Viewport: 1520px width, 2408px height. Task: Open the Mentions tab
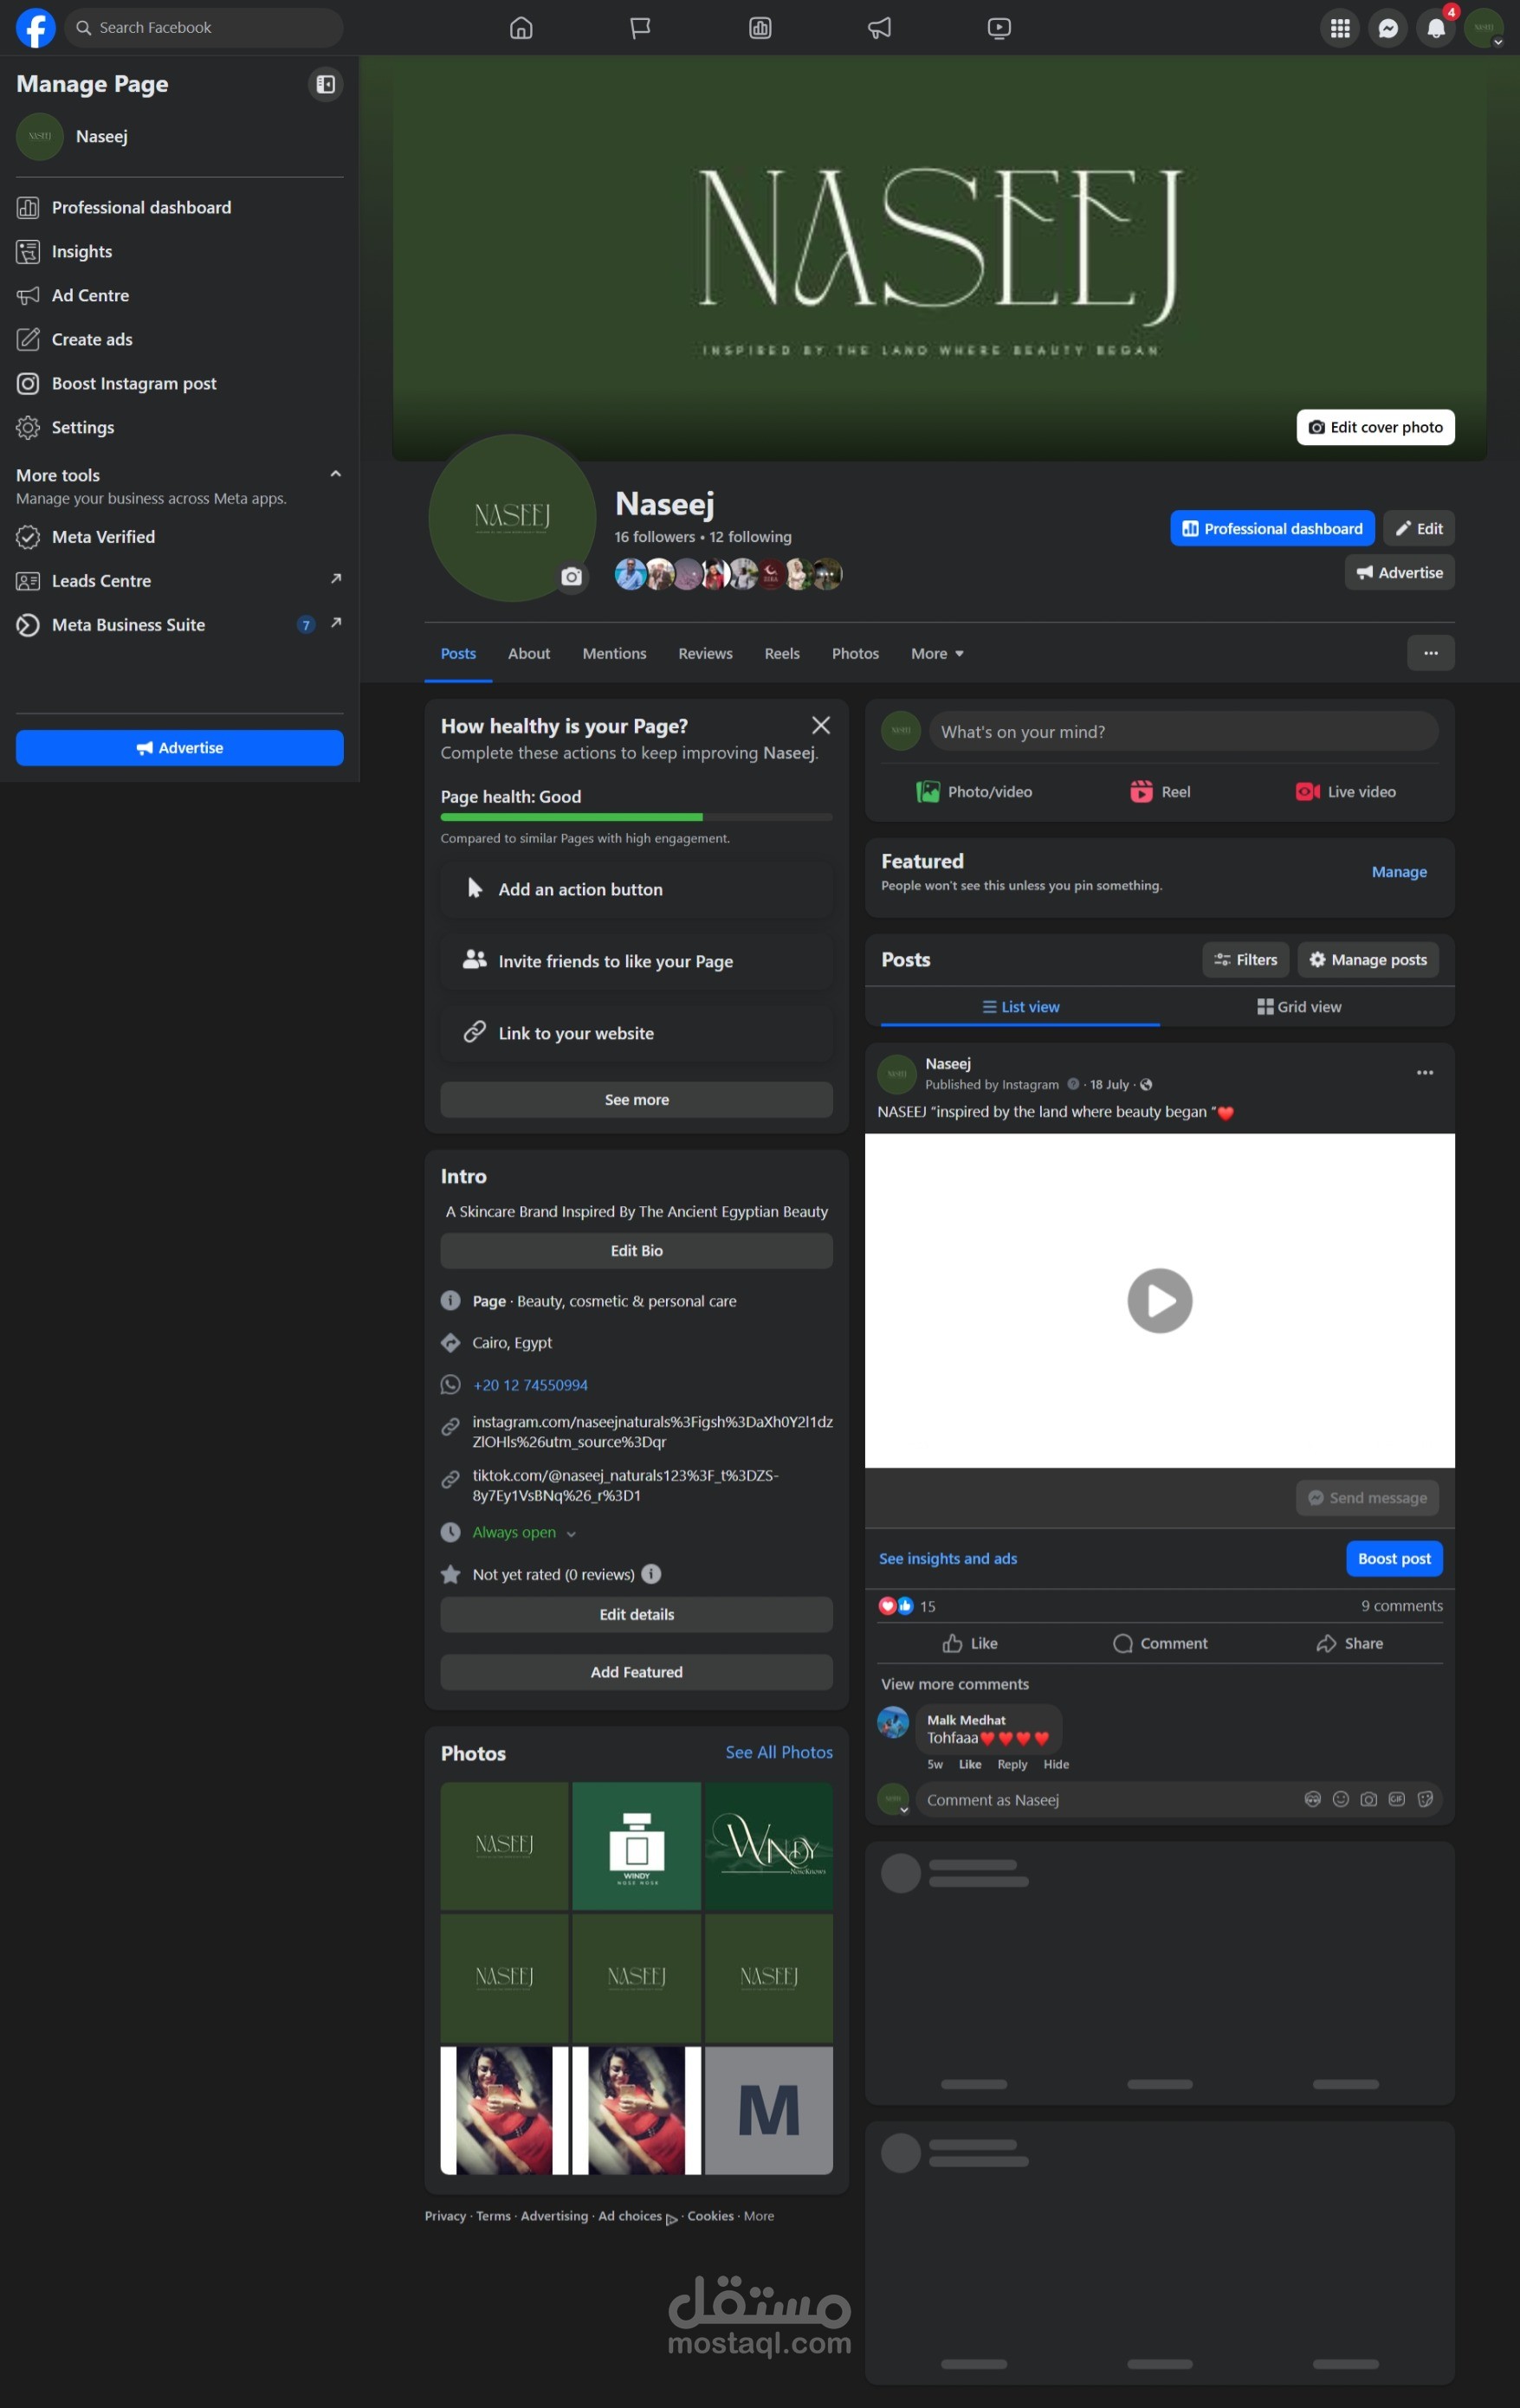pos(614,653)
